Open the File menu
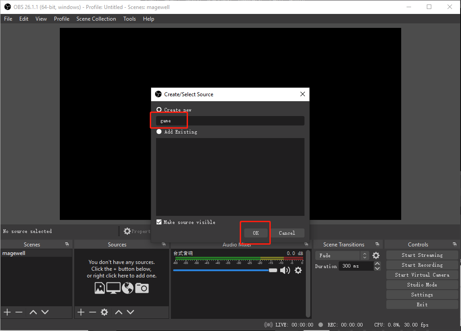Image resolution: width=461 pixels, height=331 pixels. point(8,19)
